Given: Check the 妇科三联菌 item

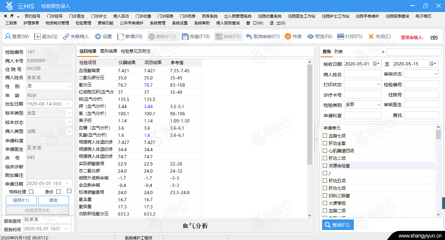Looking at the screenshot, I should (325, 196).
